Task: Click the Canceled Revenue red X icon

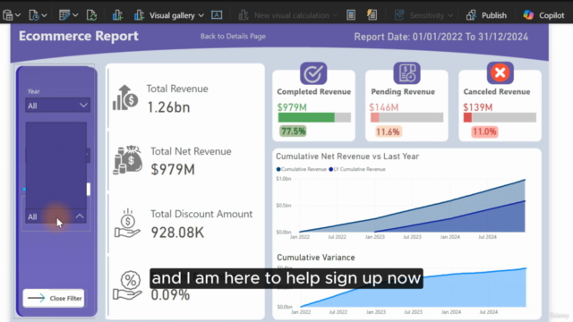Action: point(500,72)
